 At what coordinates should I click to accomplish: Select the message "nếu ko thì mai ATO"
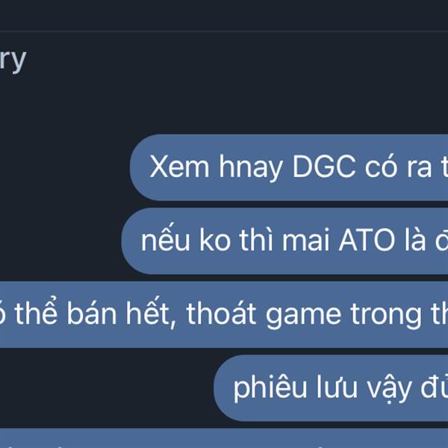284,241
